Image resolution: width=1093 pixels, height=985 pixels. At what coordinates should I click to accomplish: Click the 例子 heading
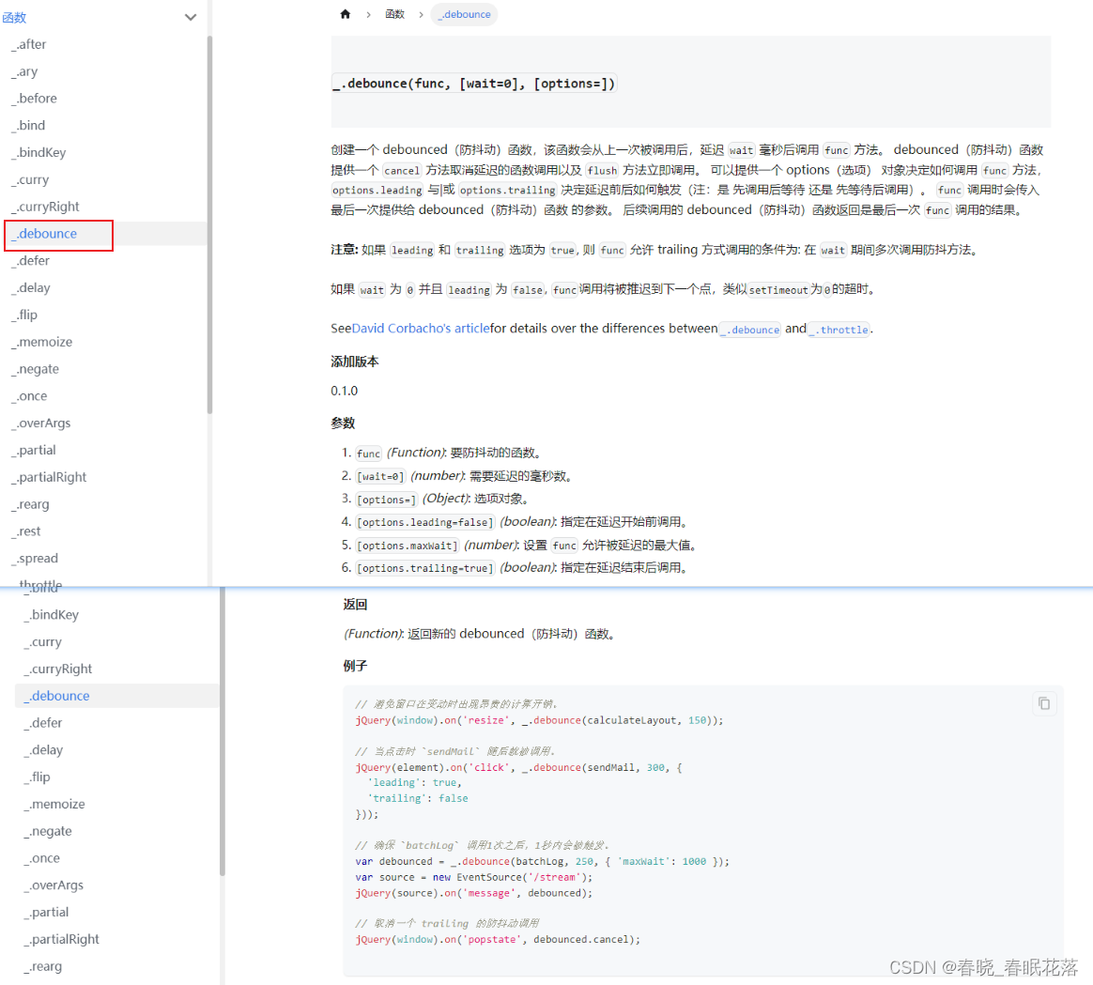pos(356,666)
